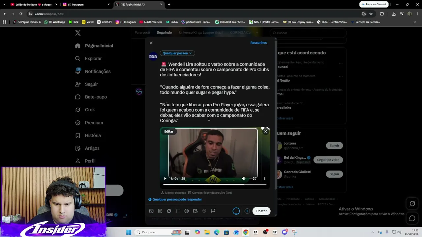This screenshot has width=422, height=237.
Task: Follow Conrado Giulietti
Action: pos(334,174)
